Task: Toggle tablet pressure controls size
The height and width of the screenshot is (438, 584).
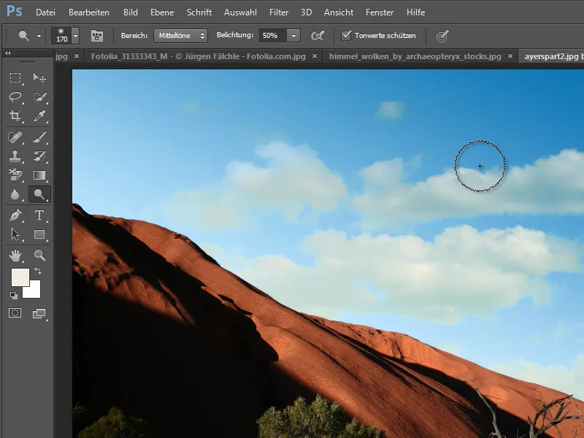Action: [x=442, y=36]
